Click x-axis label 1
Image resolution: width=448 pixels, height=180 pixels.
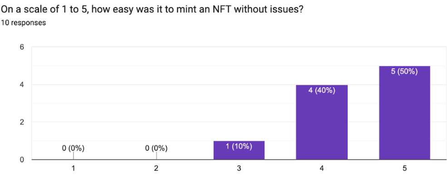point(74,169)
